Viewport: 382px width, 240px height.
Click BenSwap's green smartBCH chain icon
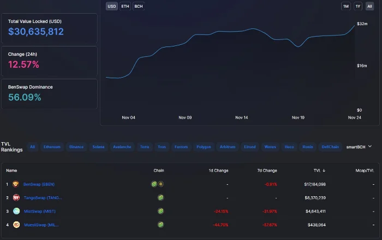154,184
